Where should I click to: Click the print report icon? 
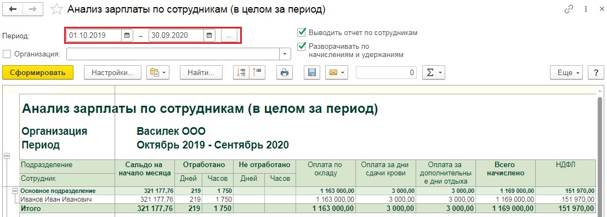tap(285, 72)
